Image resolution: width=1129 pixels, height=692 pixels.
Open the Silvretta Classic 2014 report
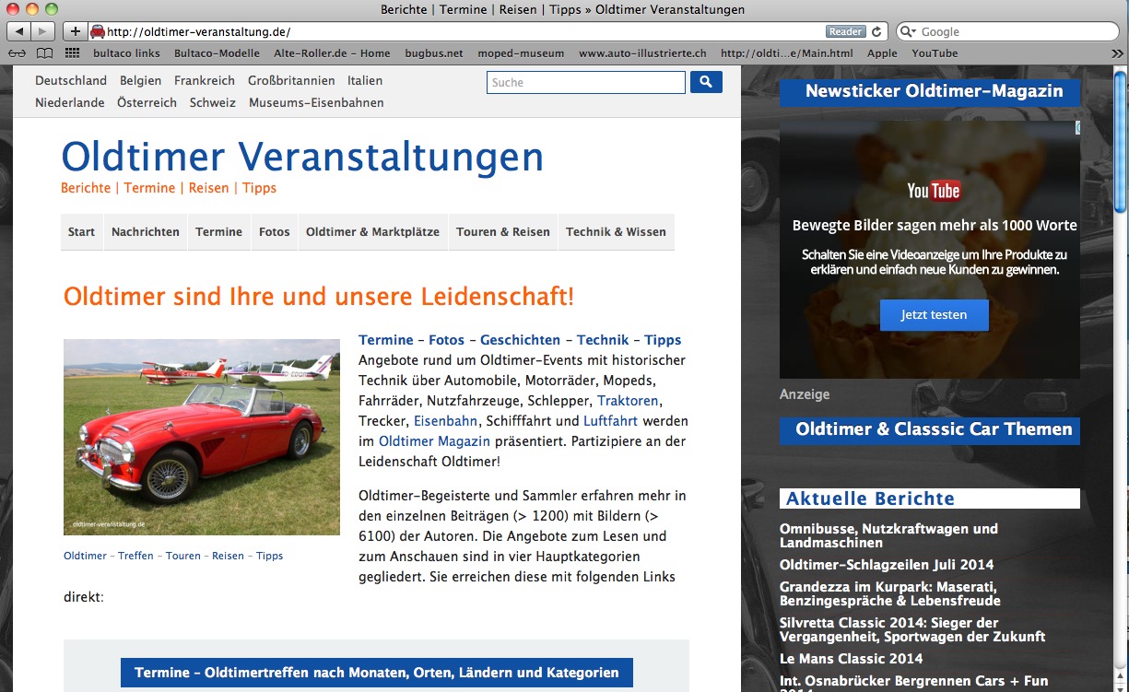(912, 629)
